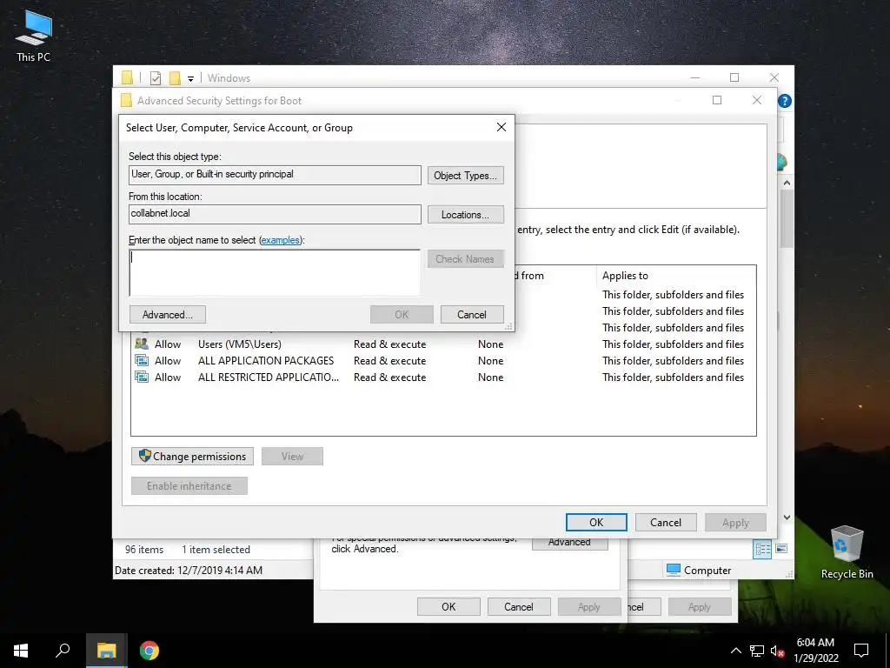Select the ALL APPLICATION PACKAGES text
The height and width of the screenshot is (668, 890).
266,361
